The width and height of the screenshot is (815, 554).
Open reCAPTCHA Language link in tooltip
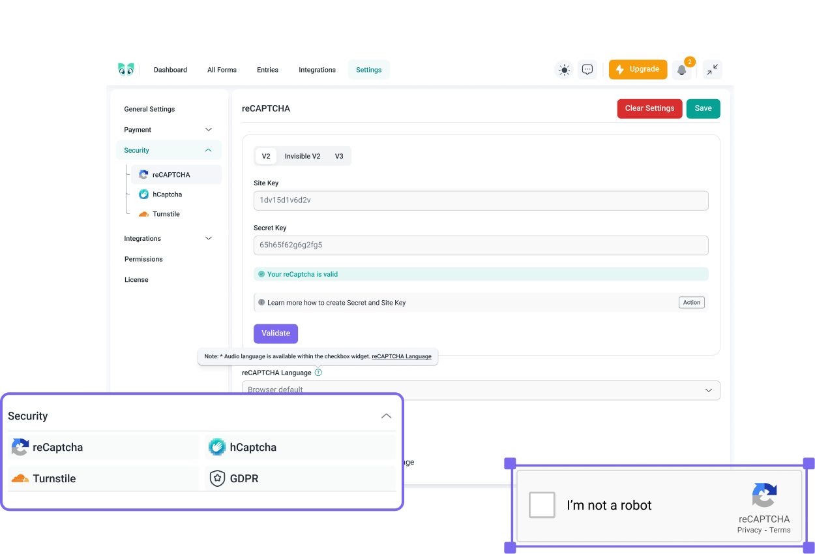(x=402, y=356)
